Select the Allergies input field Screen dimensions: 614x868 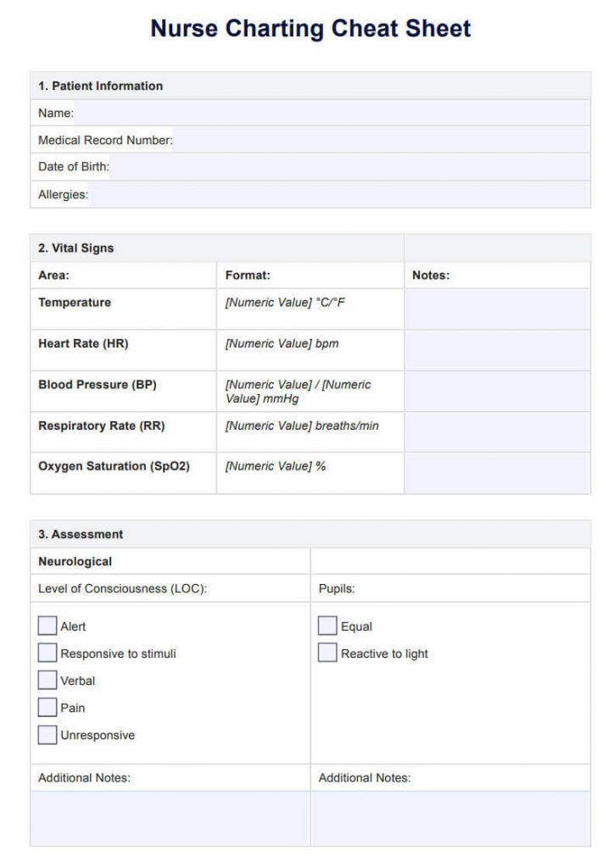coord(339,194)
